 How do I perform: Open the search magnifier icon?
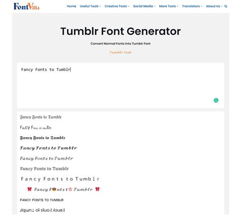point(226,6)
